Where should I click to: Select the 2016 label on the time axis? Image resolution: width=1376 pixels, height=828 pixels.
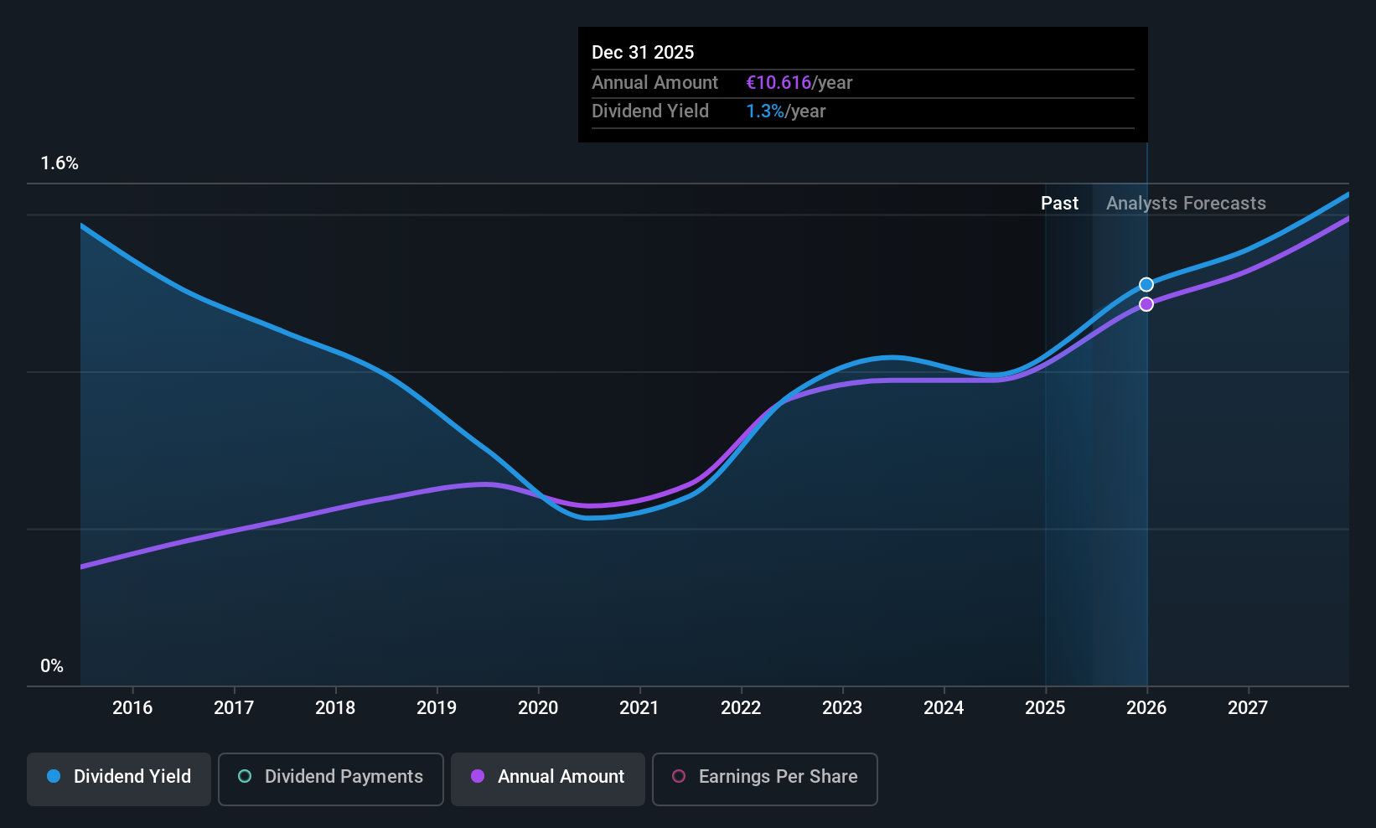pos(132,708)
